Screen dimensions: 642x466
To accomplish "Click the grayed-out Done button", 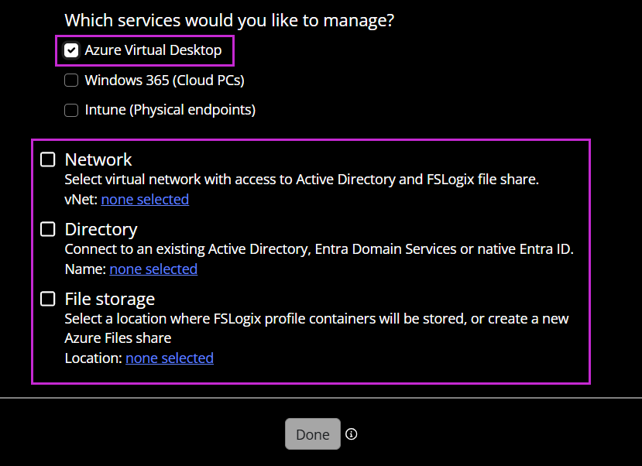I will point(313,433).
